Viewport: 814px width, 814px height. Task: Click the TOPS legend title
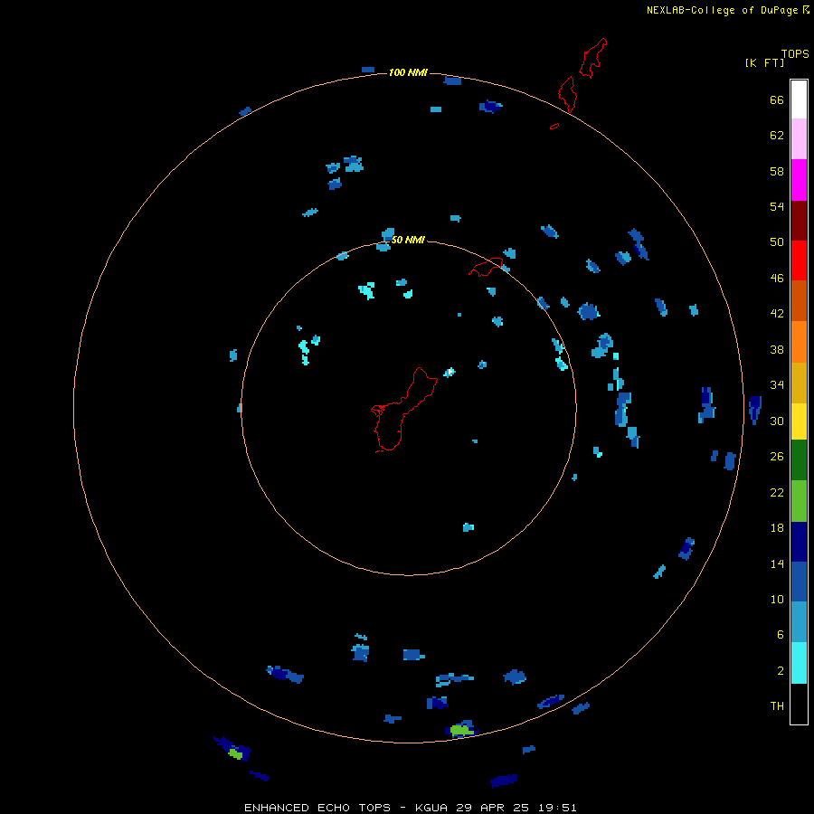[795, 53]
